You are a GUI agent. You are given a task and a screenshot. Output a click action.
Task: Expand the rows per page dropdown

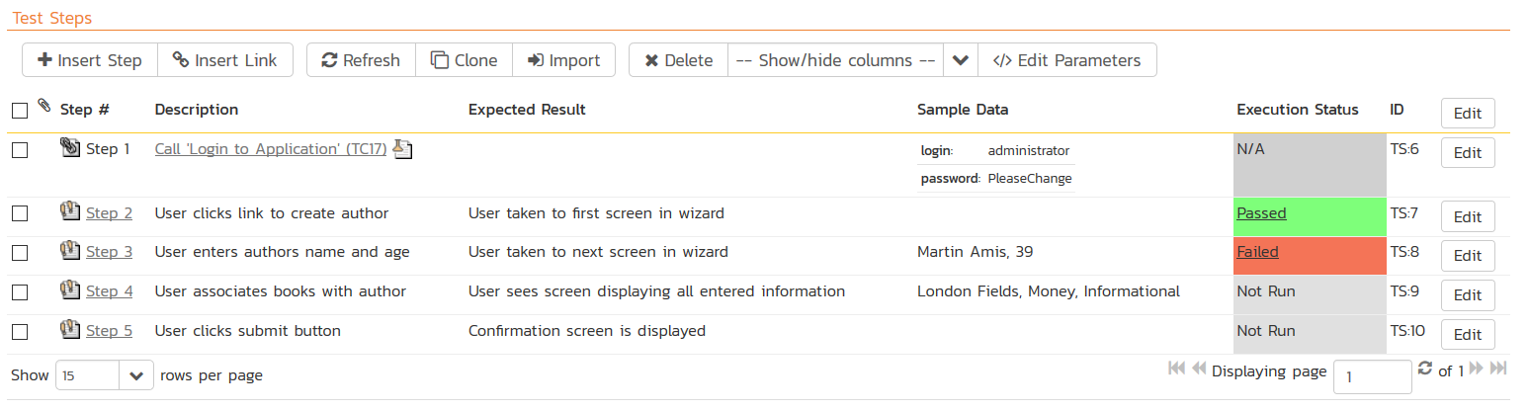pos(136,375)
